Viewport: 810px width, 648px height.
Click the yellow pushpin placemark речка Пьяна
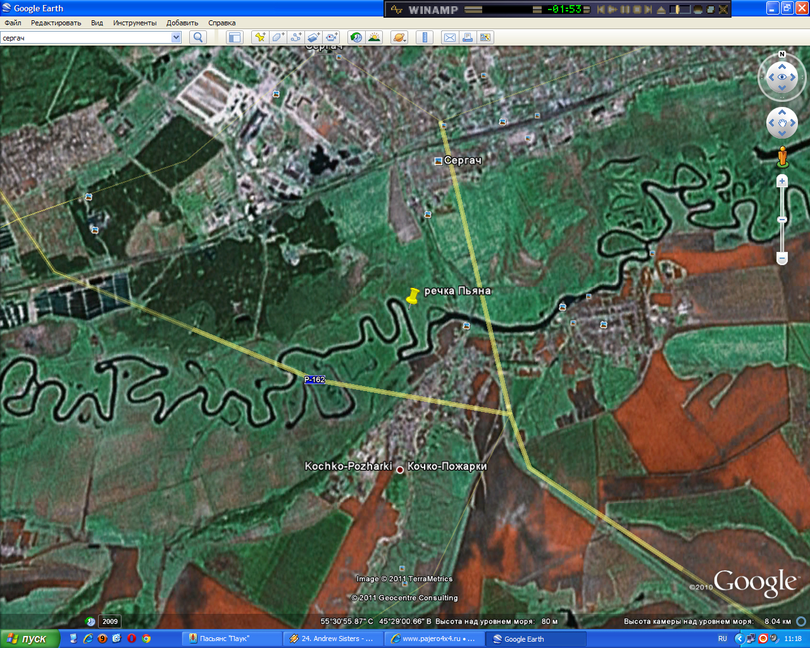pyautogui.click(x=412, y=296)
